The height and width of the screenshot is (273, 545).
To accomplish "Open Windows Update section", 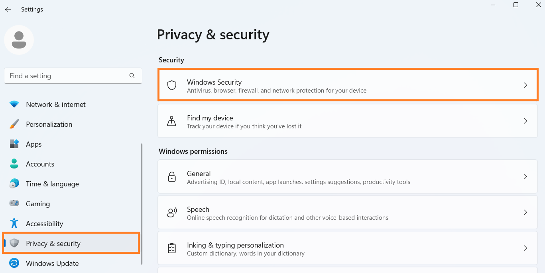I will tap(52, 263).
